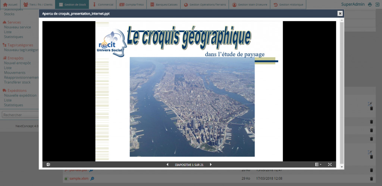Click the preview dialog vertical scrollbar

tap(342, 93)
